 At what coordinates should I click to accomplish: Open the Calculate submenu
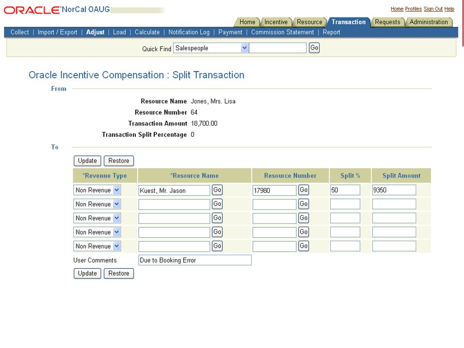point(147,32)
